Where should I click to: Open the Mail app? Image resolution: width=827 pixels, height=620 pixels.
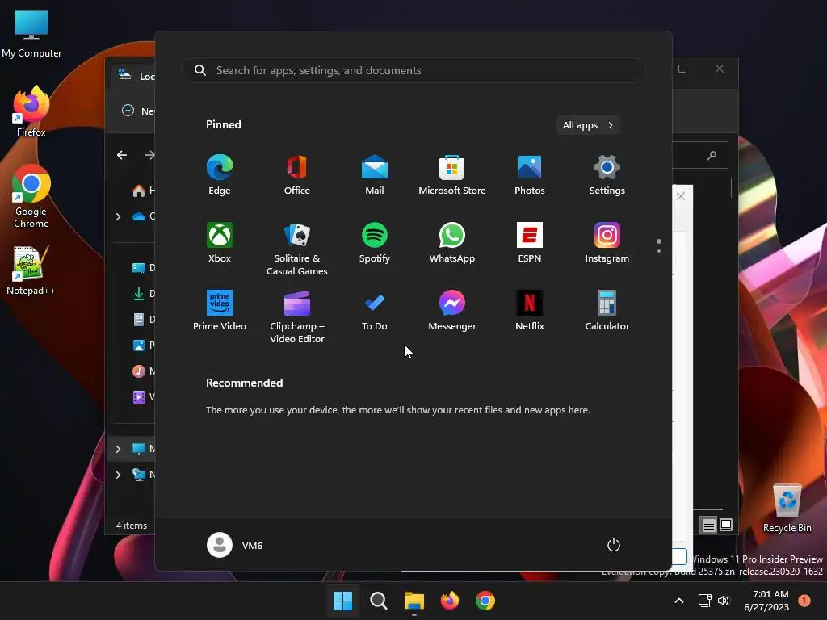click(375, 174)
